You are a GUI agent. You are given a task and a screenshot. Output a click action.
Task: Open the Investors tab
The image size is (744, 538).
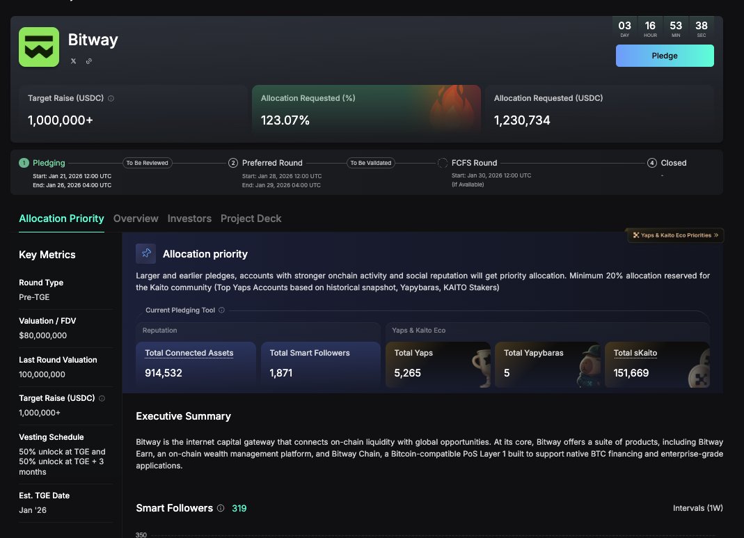189,219
